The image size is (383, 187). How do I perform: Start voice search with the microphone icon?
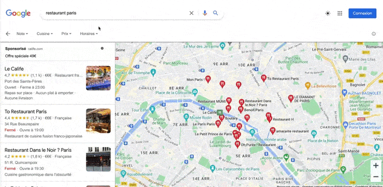[x=204, y=13]
